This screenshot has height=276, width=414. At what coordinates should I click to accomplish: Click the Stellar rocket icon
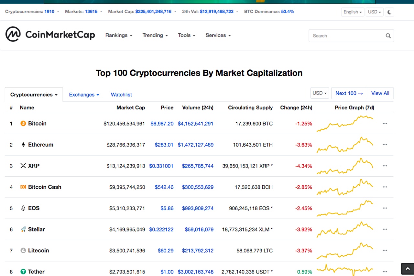click(23, 229)
